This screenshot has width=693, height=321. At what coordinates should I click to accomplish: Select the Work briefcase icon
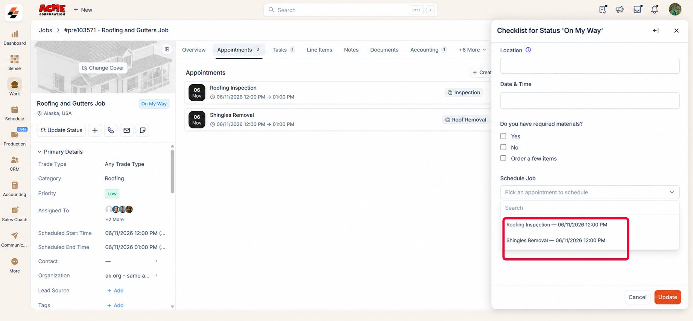coord(15,85)
